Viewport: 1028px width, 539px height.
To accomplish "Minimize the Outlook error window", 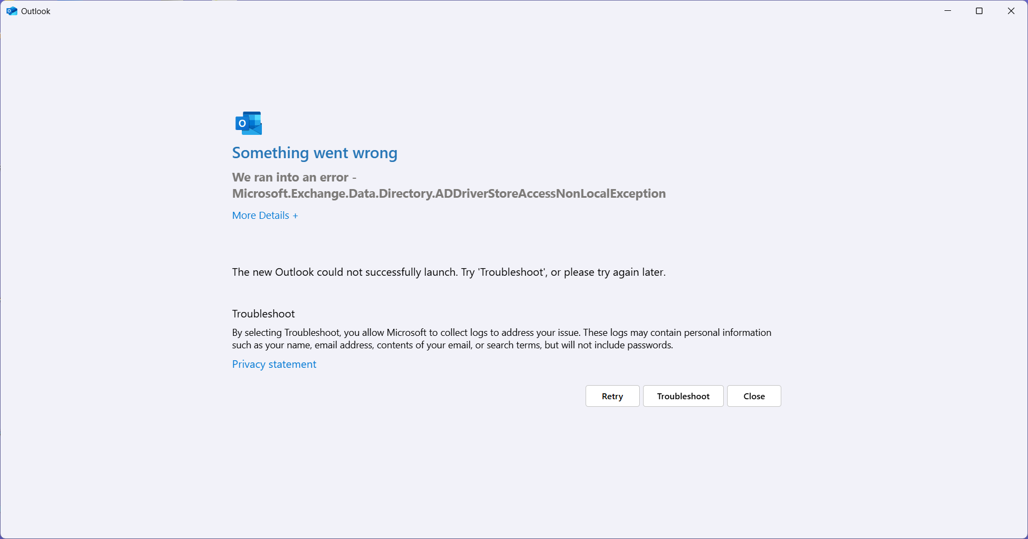I will pyautogui.click(x=947, y=10).
